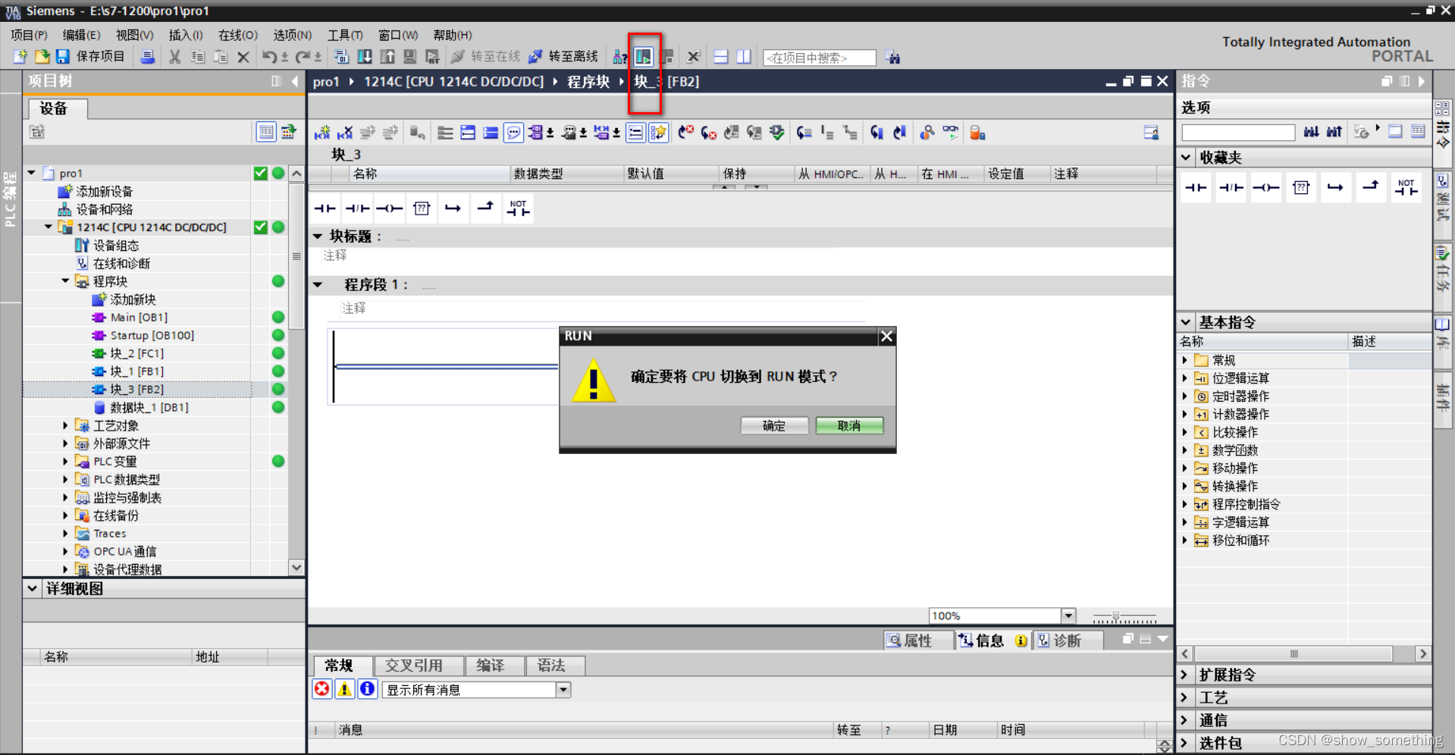Toggle error messages filter icon
Screen dimensions: 1455x755
(322, 689)
